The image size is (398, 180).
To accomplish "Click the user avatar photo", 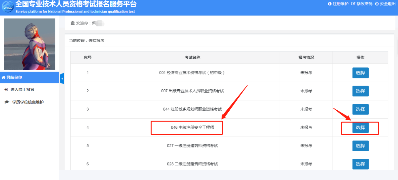I will coord(29,44).
